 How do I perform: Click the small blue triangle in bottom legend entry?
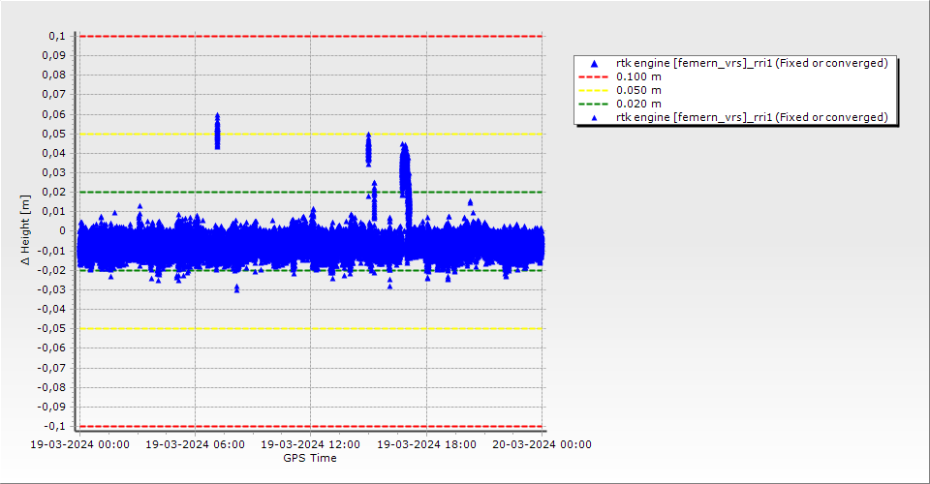[x=595, y=118]
